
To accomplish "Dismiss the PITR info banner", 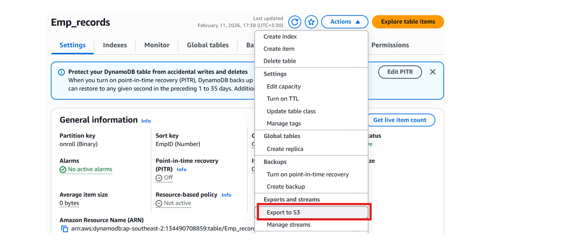I will (432, 72).
